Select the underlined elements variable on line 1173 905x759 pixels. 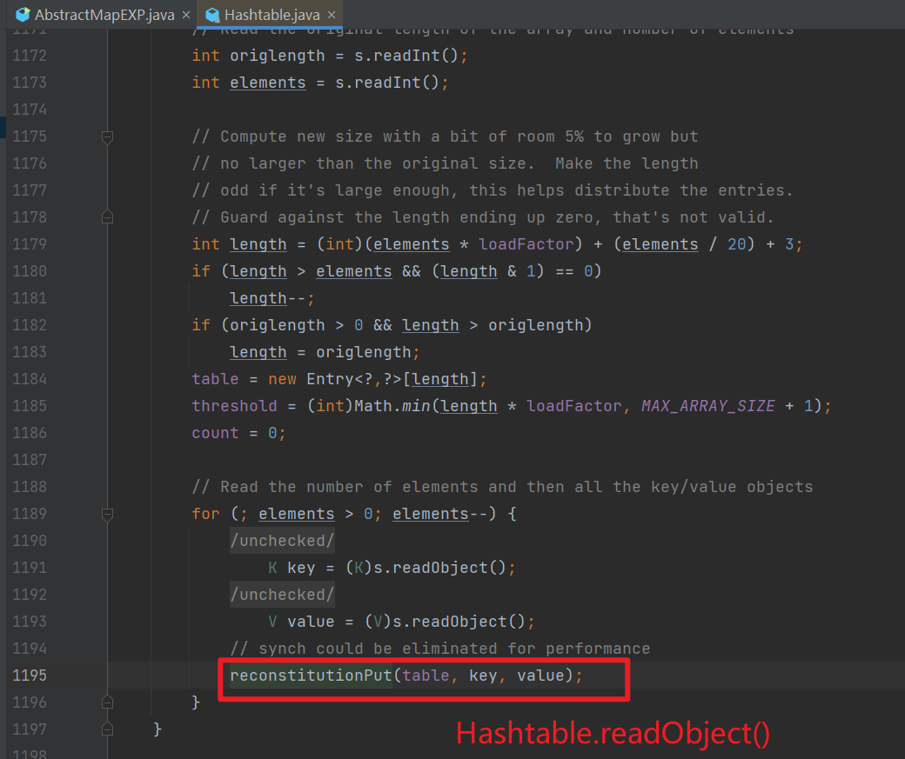click(x=267, y=82)
